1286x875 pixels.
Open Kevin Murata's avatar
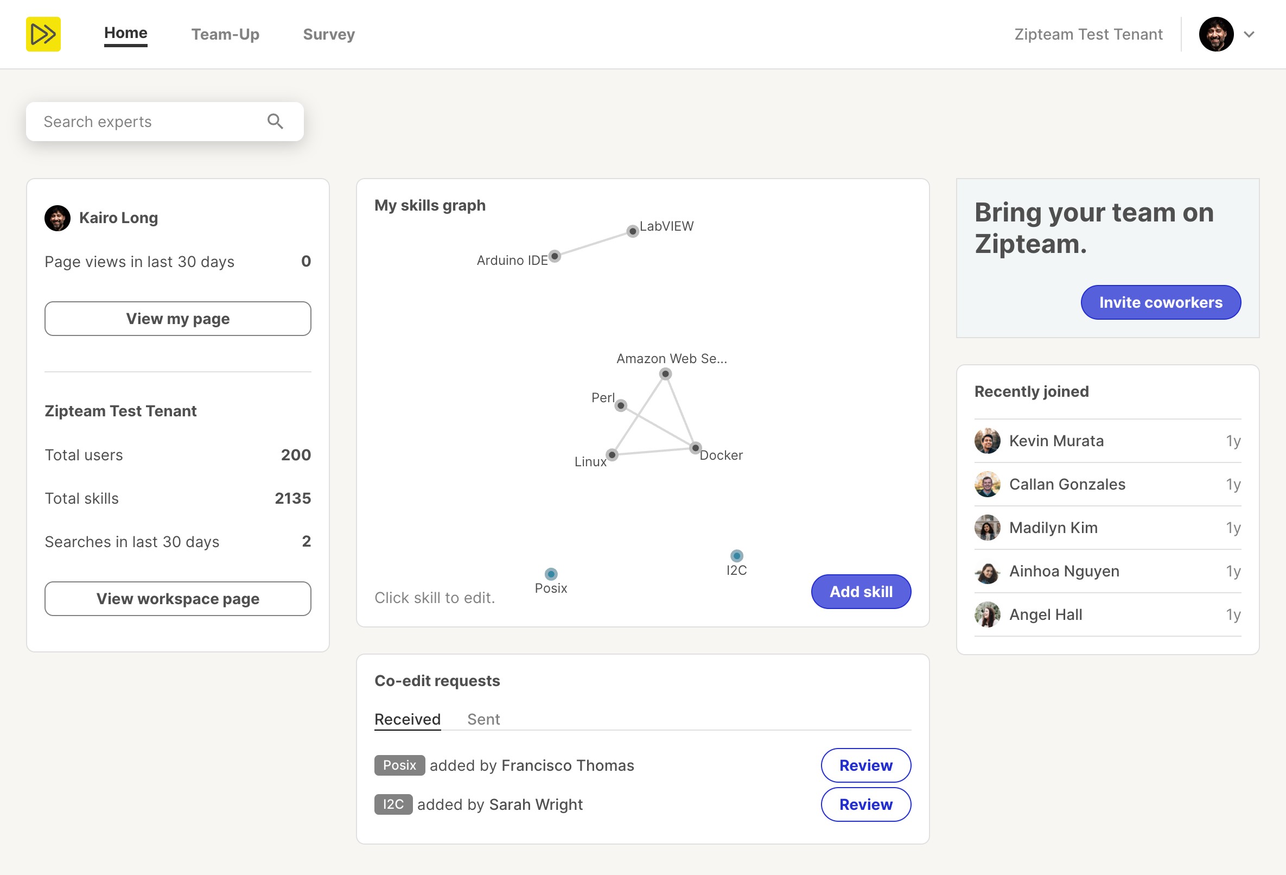click(x=986, y=441)
